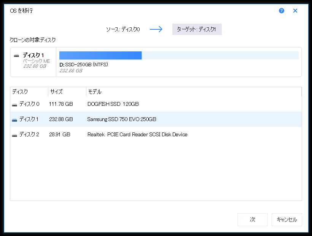The height and width of the screenshot is (236, 312).
Task: Select the Realtek PCIE Card Reader entry
Action: [x=137, y=134]
